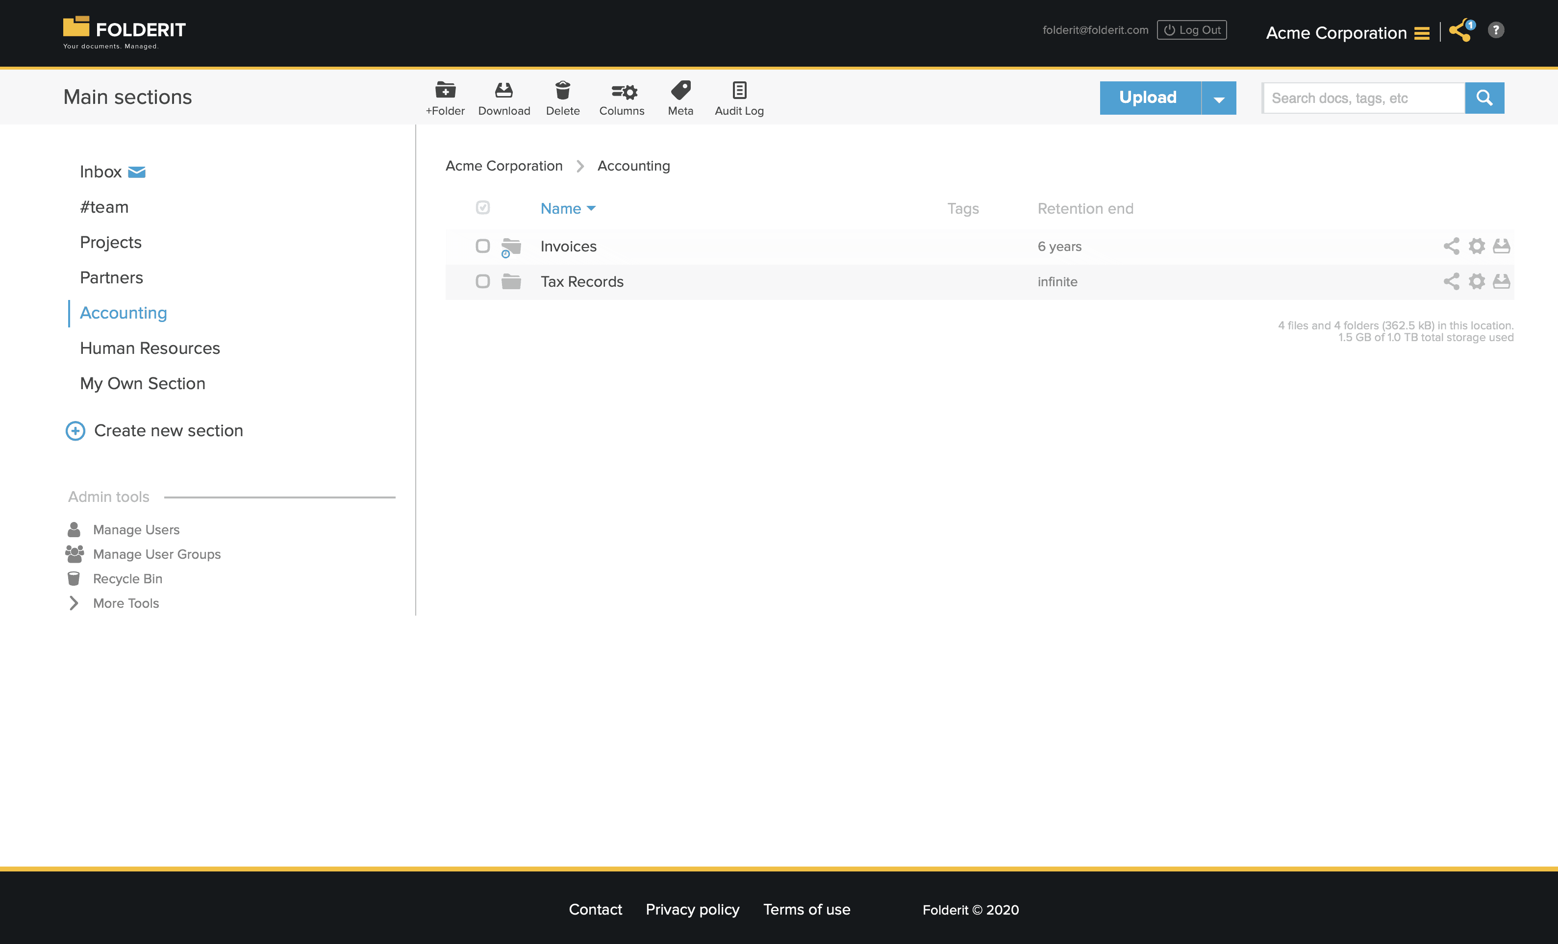Change sort order with Name arrow
Viewport: 1558px width, 944px height.
click(x=592, y=208)
